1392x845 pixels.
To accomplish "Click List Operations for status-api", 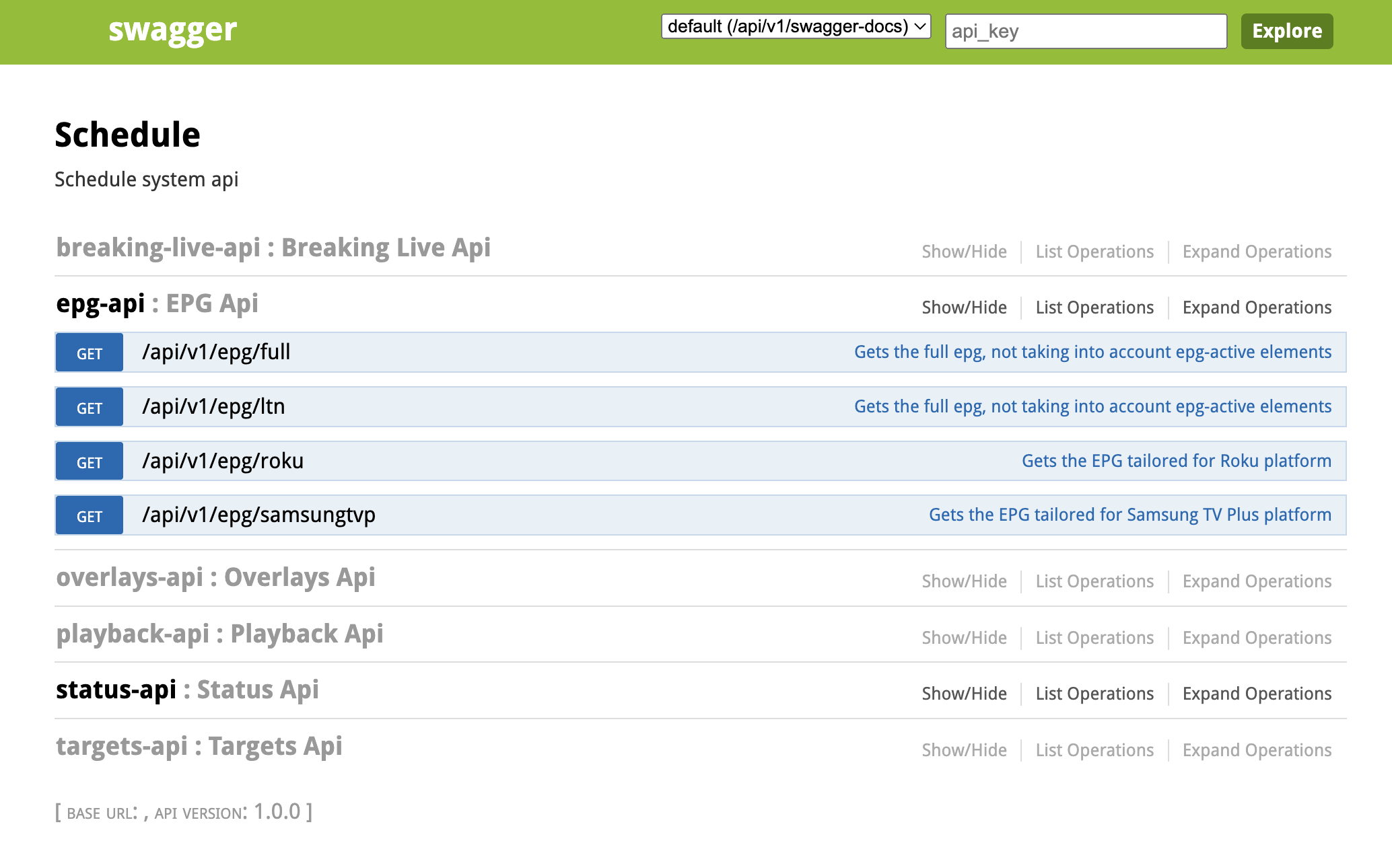I will click(1094, 693).
